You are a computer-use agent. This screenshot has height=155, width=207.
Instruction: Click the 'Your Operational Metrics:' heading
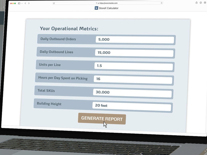click(69, 29)
